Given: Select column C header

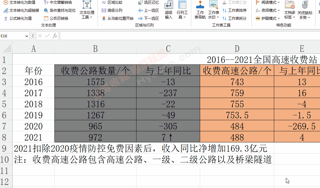Looking at the screenshot, I should 168,49.
